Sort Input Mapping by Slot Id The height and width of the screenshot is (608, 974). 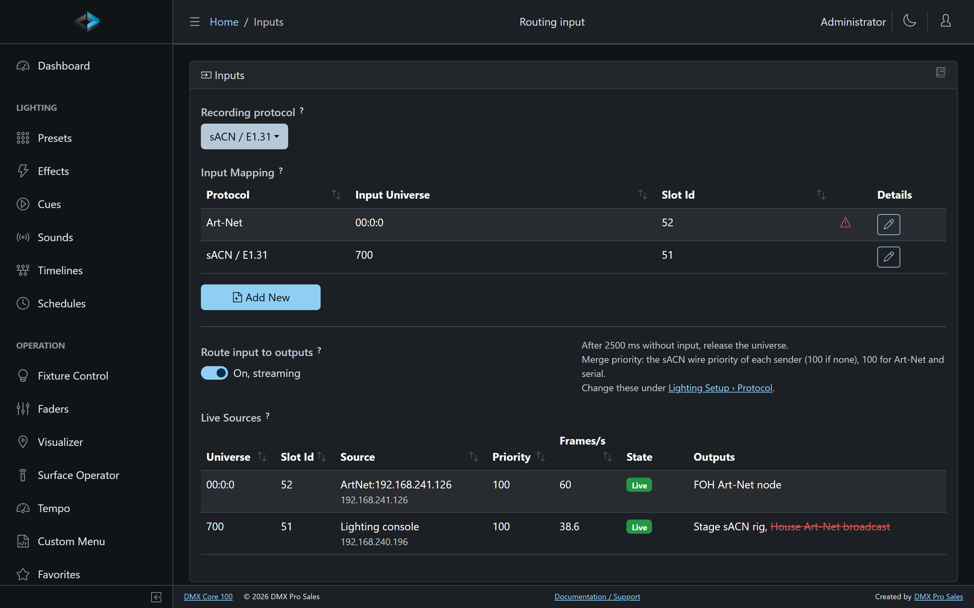point(821,195)
